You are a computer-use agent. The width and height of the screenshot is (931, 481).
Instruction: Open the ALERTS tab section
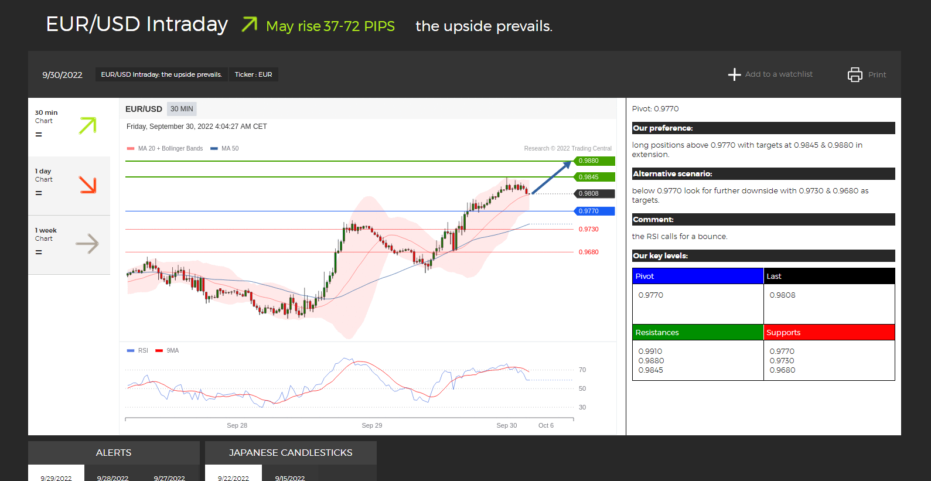click(114, 453)
